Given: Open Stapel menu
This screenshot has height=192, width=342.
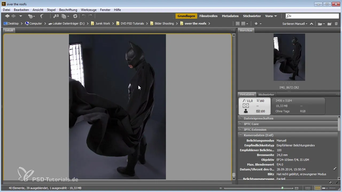Looking at the screenshot, I should [x=51, y=10].
